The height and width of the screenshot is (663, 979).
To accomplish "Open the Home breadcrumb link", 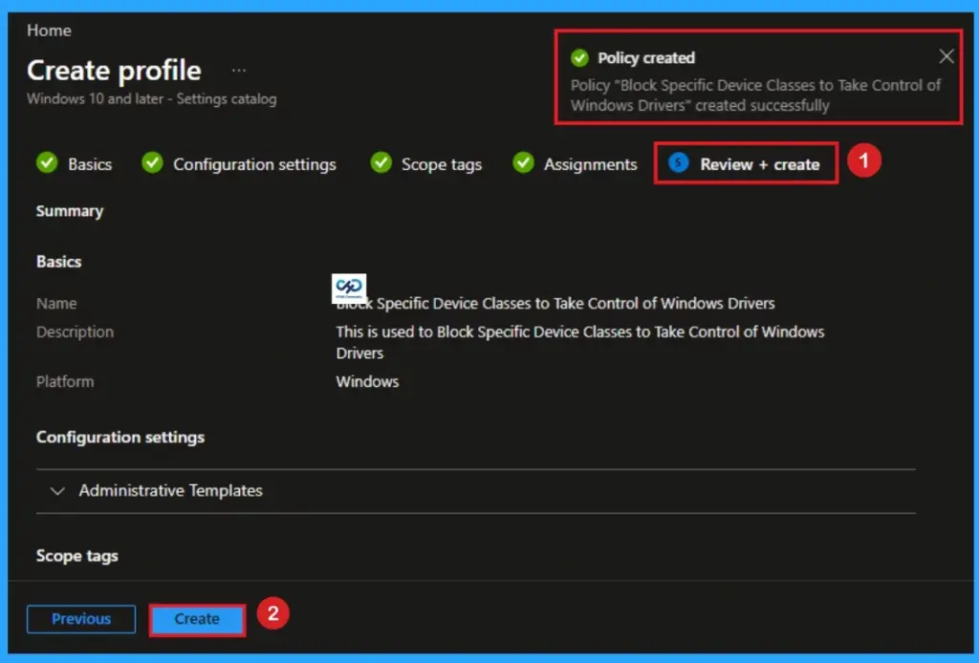I will (x=49, y=31).
